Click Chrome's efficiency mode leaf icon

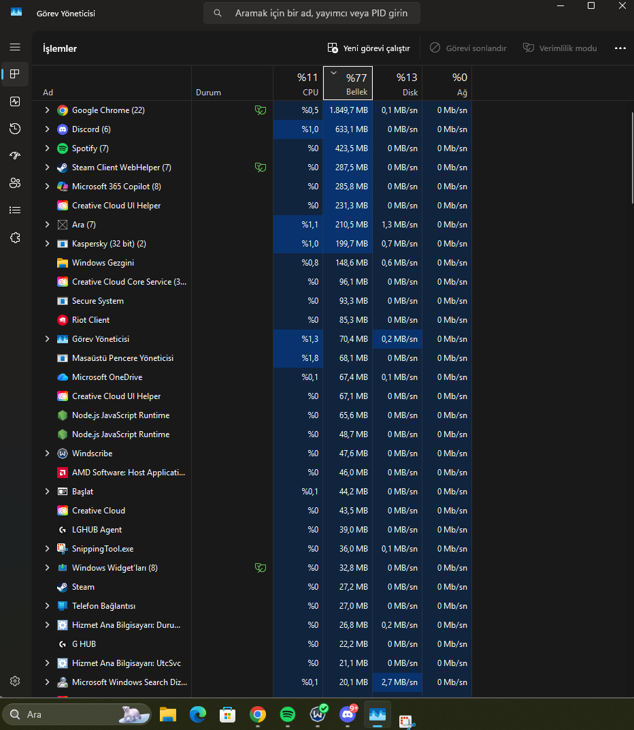click(x=261, y=110)
